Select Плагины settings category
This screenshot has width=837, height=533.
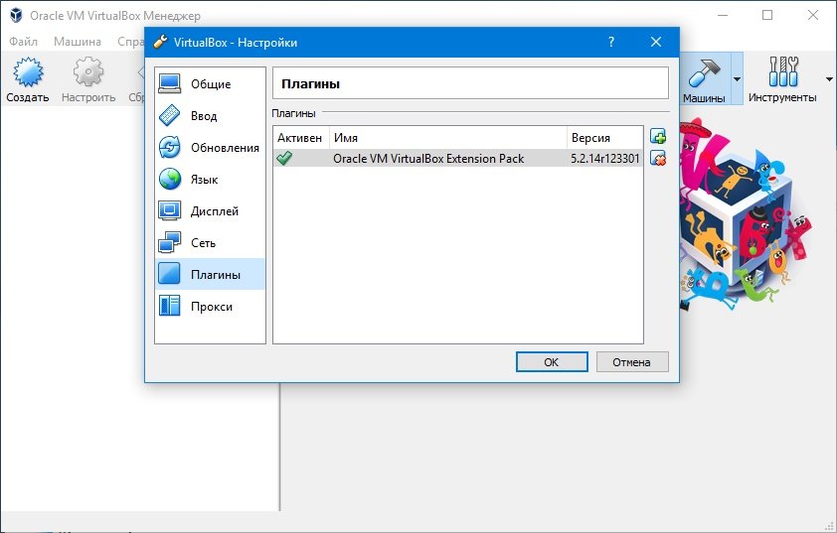[x=211, y=275]
